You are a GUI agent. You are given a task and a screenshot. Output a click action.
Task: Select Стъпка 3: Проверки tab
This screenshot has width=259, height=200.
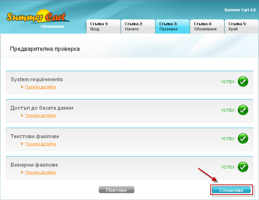click(172, 27)
